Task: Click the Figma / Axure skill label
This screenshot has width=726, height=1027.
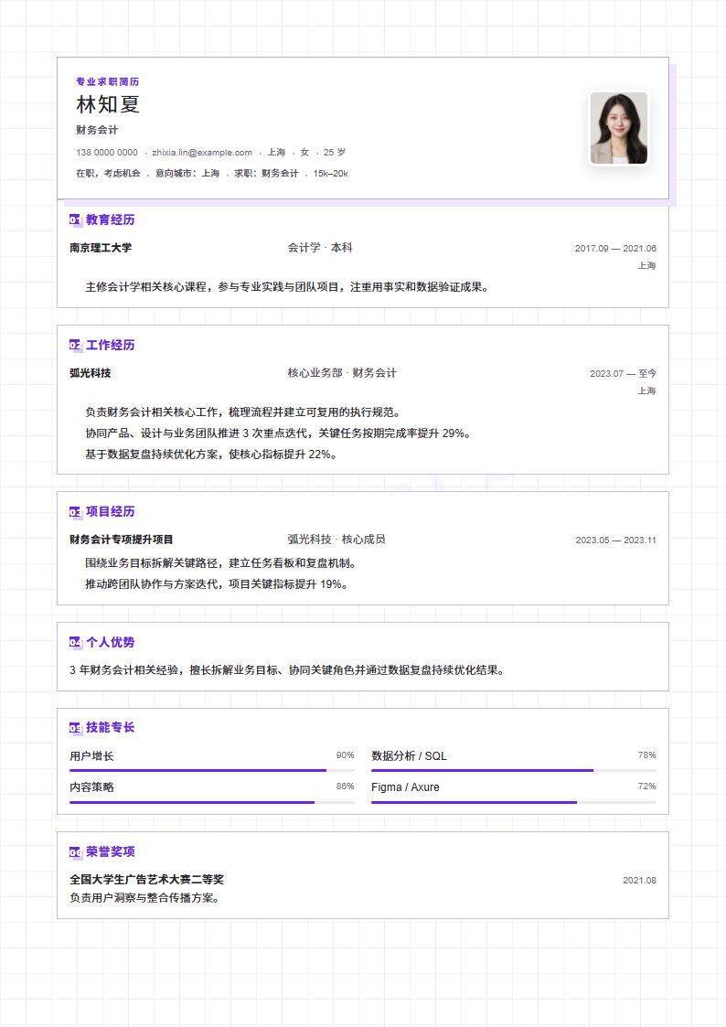Action: (405, 787)
